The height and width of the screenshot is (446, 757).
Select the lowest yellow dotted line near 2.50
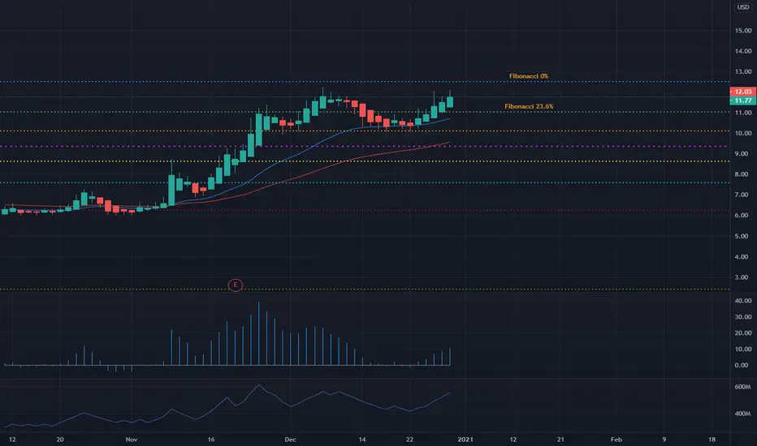(365, 289)
